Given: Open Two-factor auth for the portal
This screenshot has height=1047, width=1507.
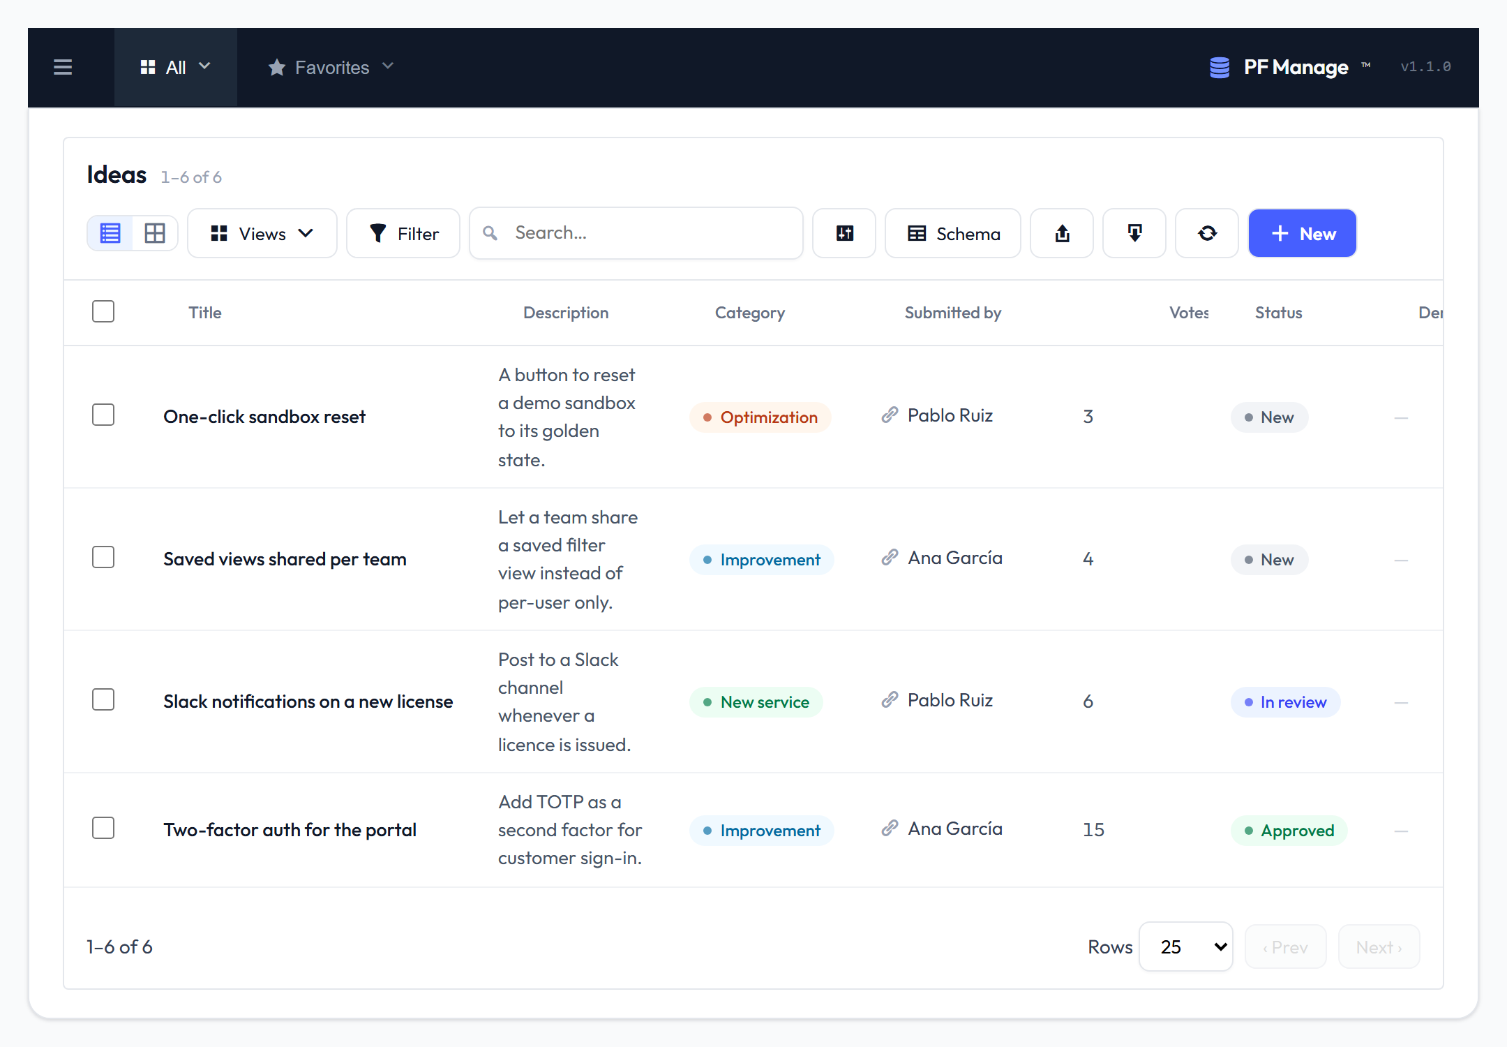Looking at the screenshot, I should click(x=290, y=830).
